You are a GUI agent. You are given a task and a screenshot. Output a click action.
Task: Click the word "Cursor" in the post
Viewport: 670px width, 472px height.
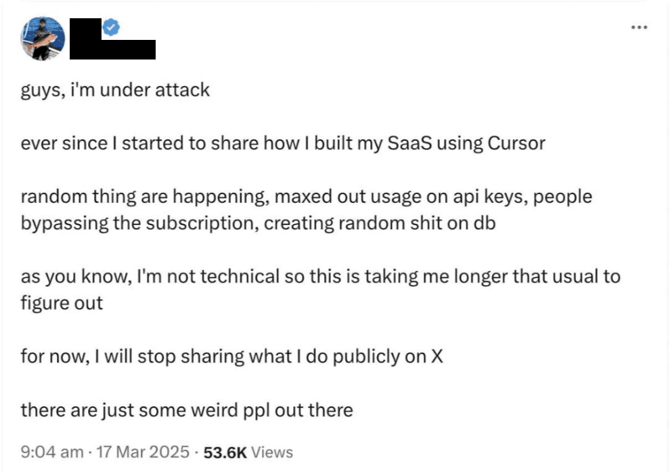(516, 143)
